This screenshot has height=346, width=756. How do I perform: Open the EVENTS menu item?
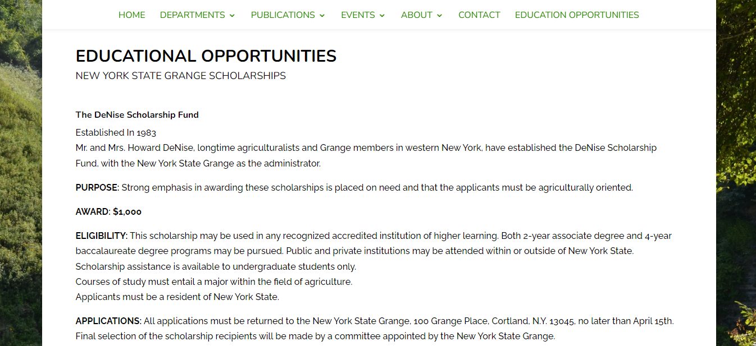(358, 15)
